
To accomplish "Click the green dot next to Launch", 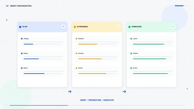I will coord(131,39).
